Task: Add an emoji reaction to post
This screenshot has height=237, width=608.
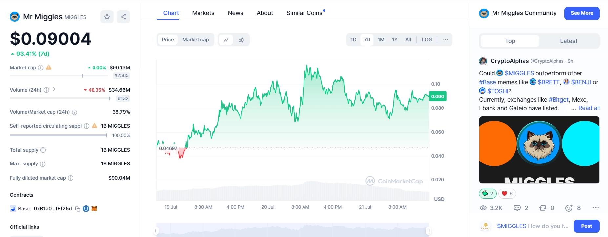Action: 569,208
